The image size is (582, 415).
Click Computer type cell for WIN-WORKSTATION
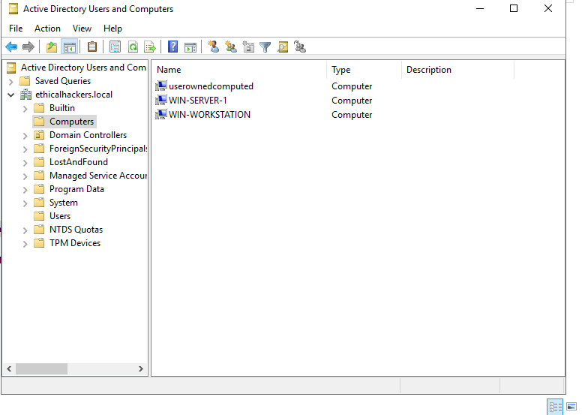click(352, 115)
